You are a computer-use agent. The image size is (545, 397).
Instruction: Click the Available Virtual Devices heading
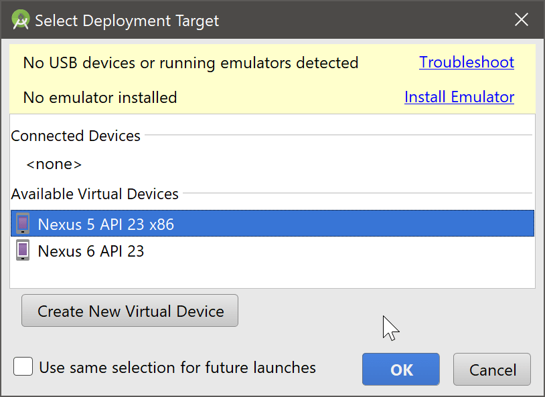[x=95, y=194]
